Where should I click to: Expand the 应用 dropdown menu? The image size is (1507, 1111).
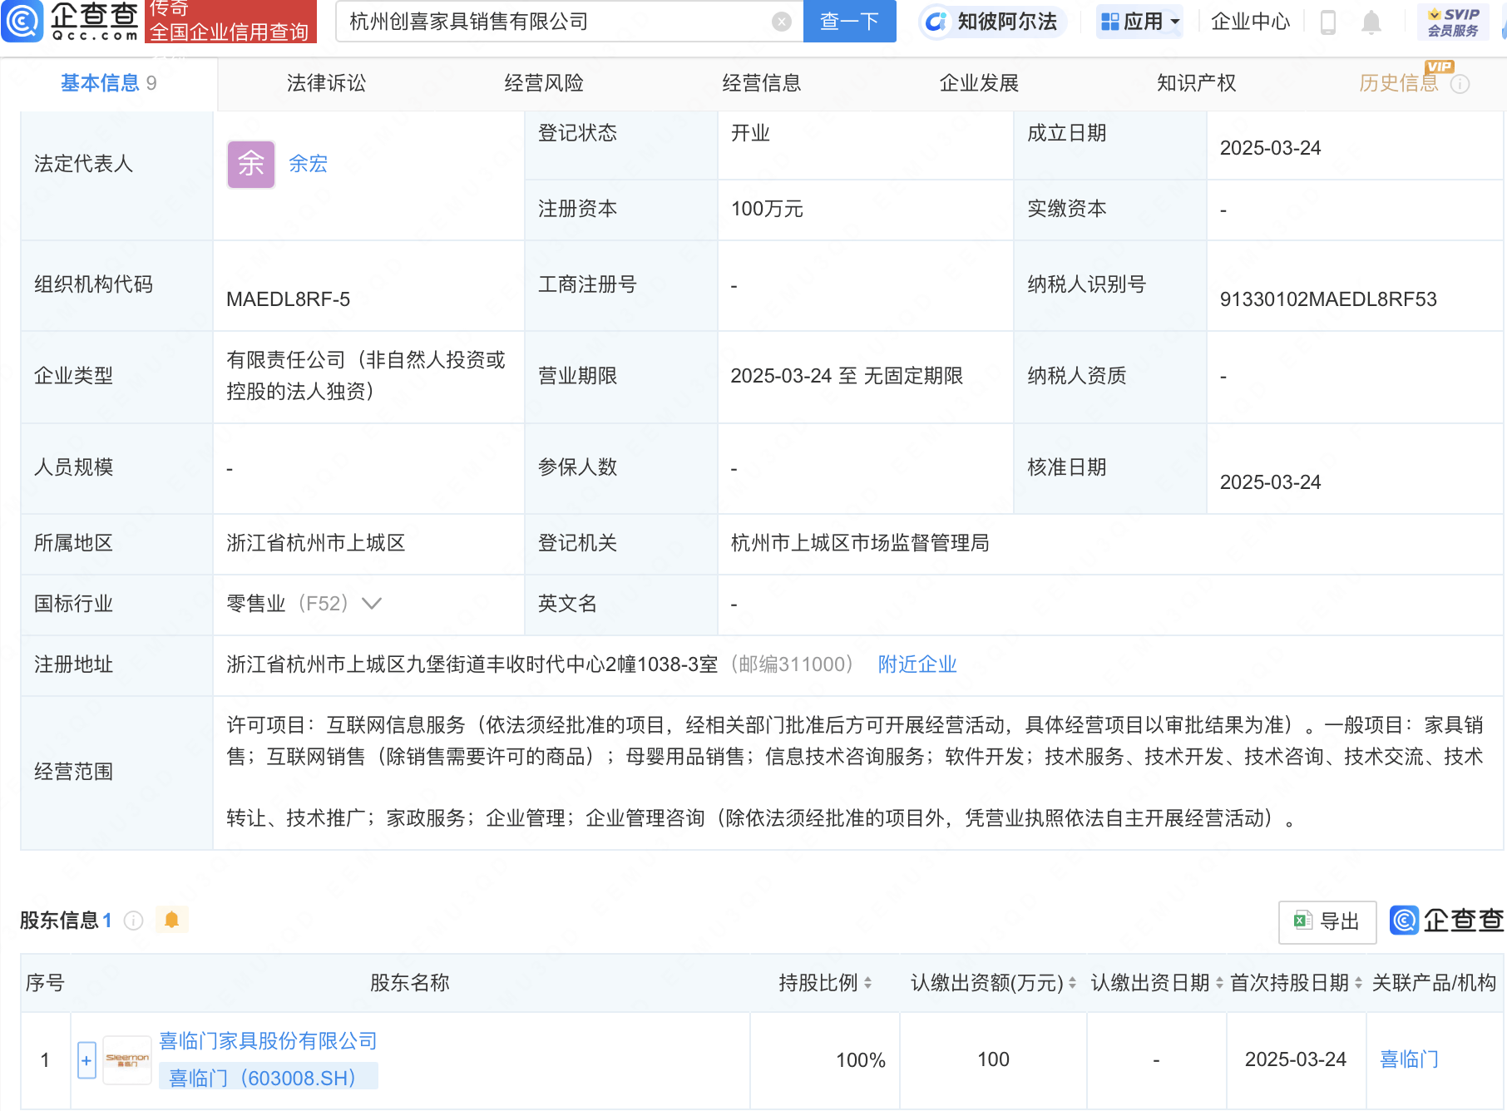[1139, 22]
